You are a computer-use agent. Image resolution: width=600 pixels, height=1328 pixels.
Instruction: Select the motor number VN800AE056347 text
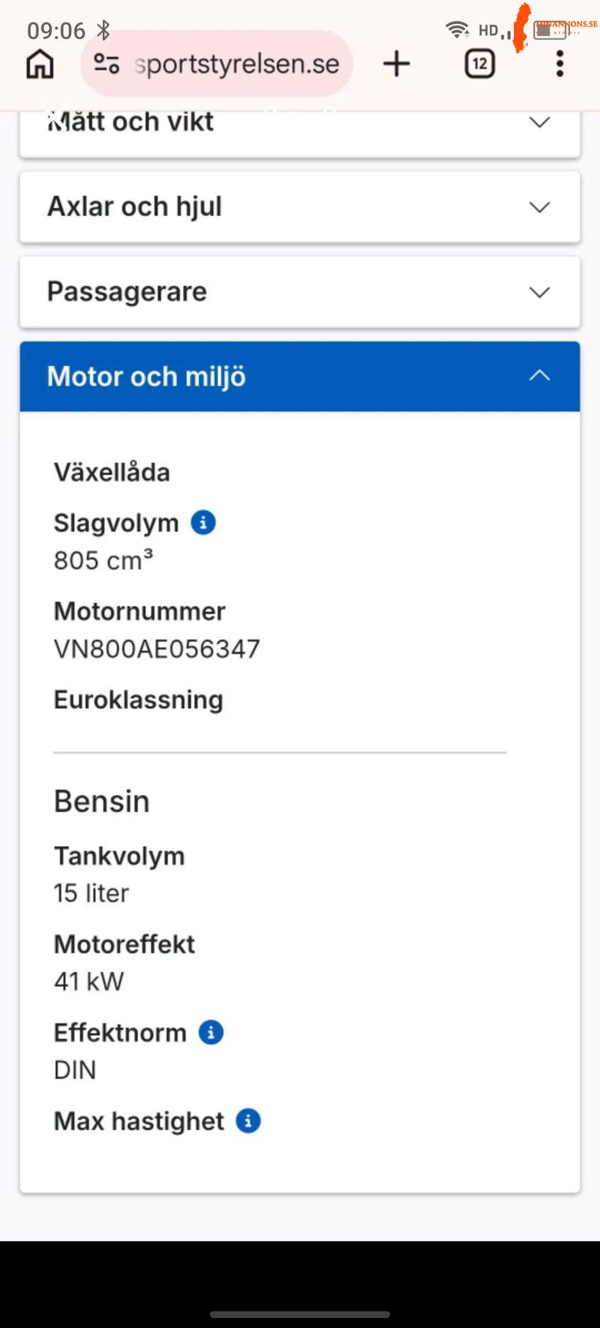coord(157,649)
